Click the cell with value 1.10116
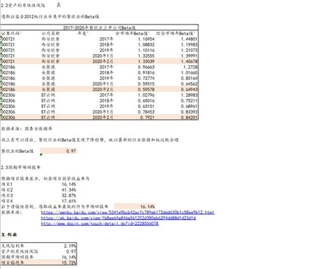This screenshot has height=269, width=329. 146,50
